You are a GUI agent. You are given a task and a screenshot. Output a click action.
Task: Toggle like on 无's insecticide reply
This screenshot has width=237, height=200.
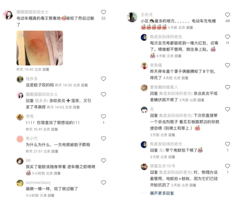(x=228, y=109)
